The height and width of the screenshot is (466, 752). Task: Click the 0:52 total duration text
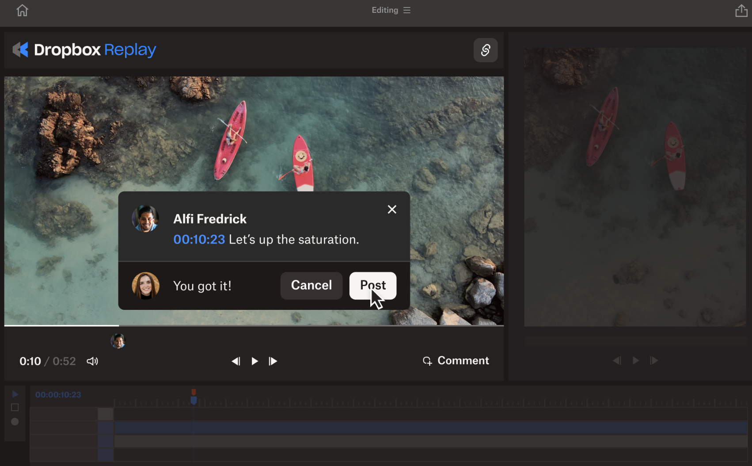point(64,361)
